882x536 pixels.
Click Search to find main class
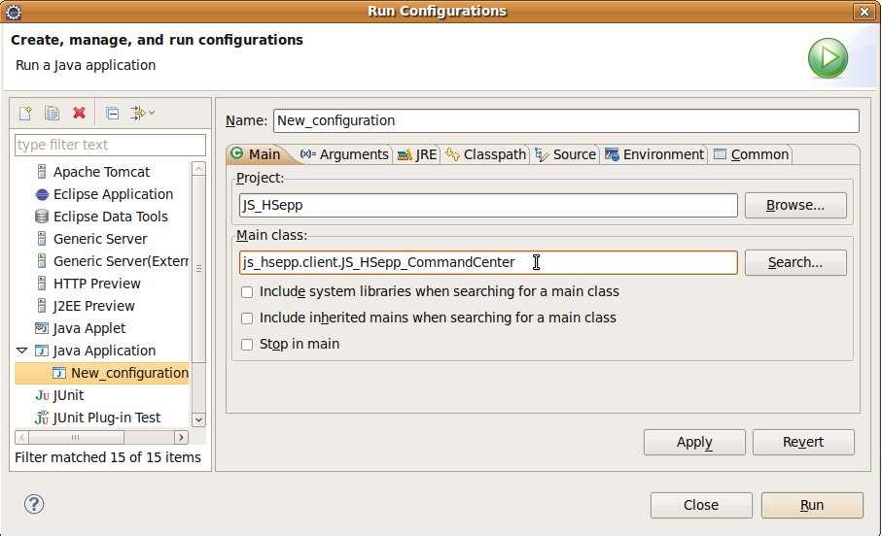[x=794, y=262]
